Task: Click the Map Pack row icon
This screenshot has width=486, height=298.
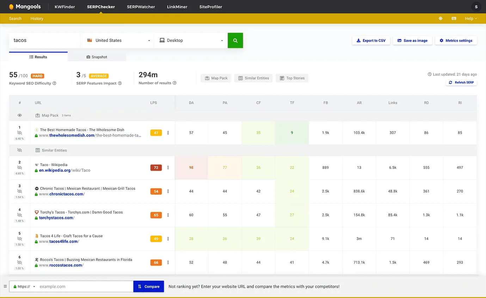Action: pos(38,115)
